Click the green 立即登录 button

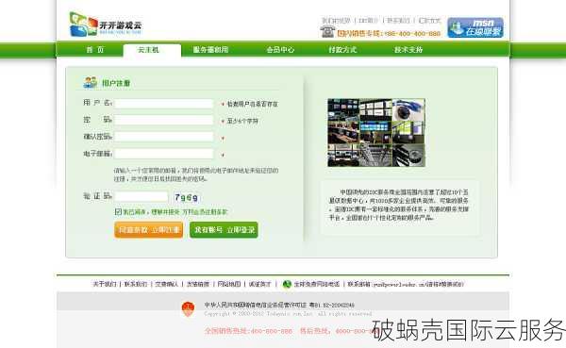point(224,230)
